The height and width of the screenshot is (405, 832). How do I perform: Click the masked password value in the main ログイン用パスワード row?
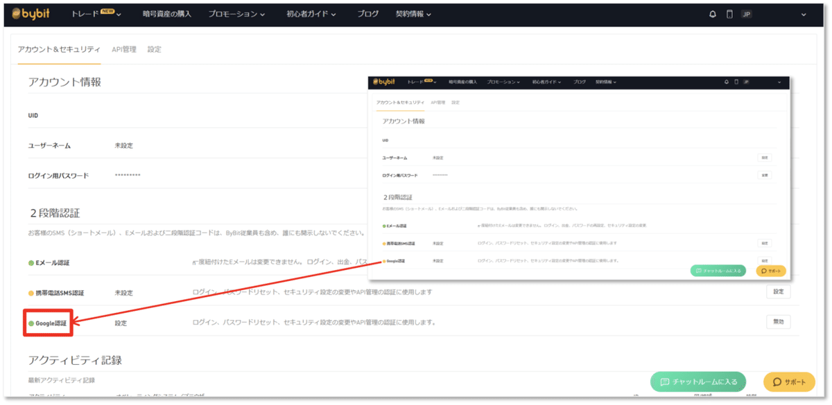[128, 176]
